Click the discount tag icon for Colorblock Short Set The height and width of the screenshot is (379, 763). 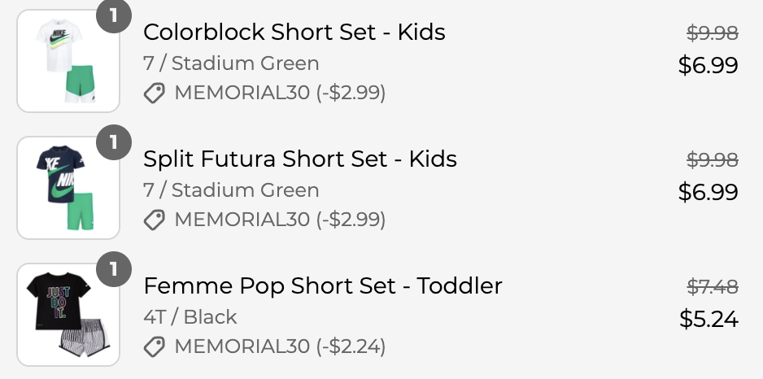click(155, 94)
